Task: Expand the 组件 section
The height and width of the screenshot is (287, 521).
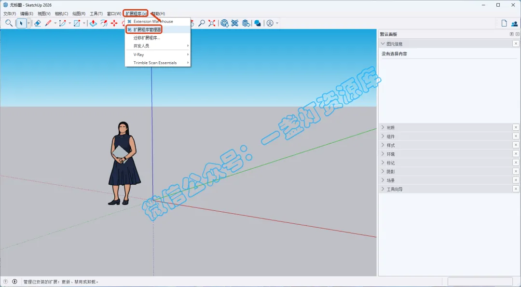Action: tap(383, 136)
